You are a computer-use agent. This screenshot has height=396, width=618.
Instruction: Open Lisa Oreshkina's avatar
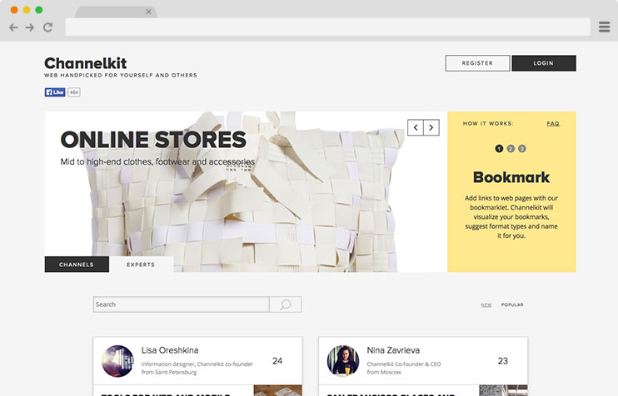click(117, 361)
